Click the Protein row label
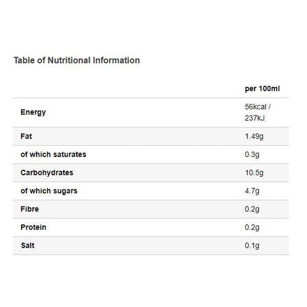The width and height of the screenshot is (307, 307). pyautogui.click(x=33, y=228)
